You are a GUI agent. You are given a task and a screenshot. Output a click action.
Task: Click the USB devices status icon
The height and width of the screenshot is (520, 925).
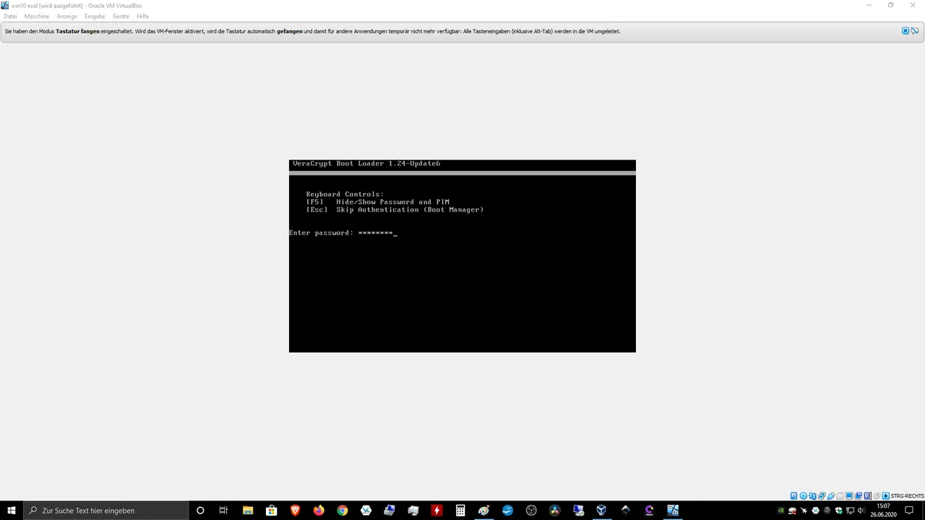point(830,496)
